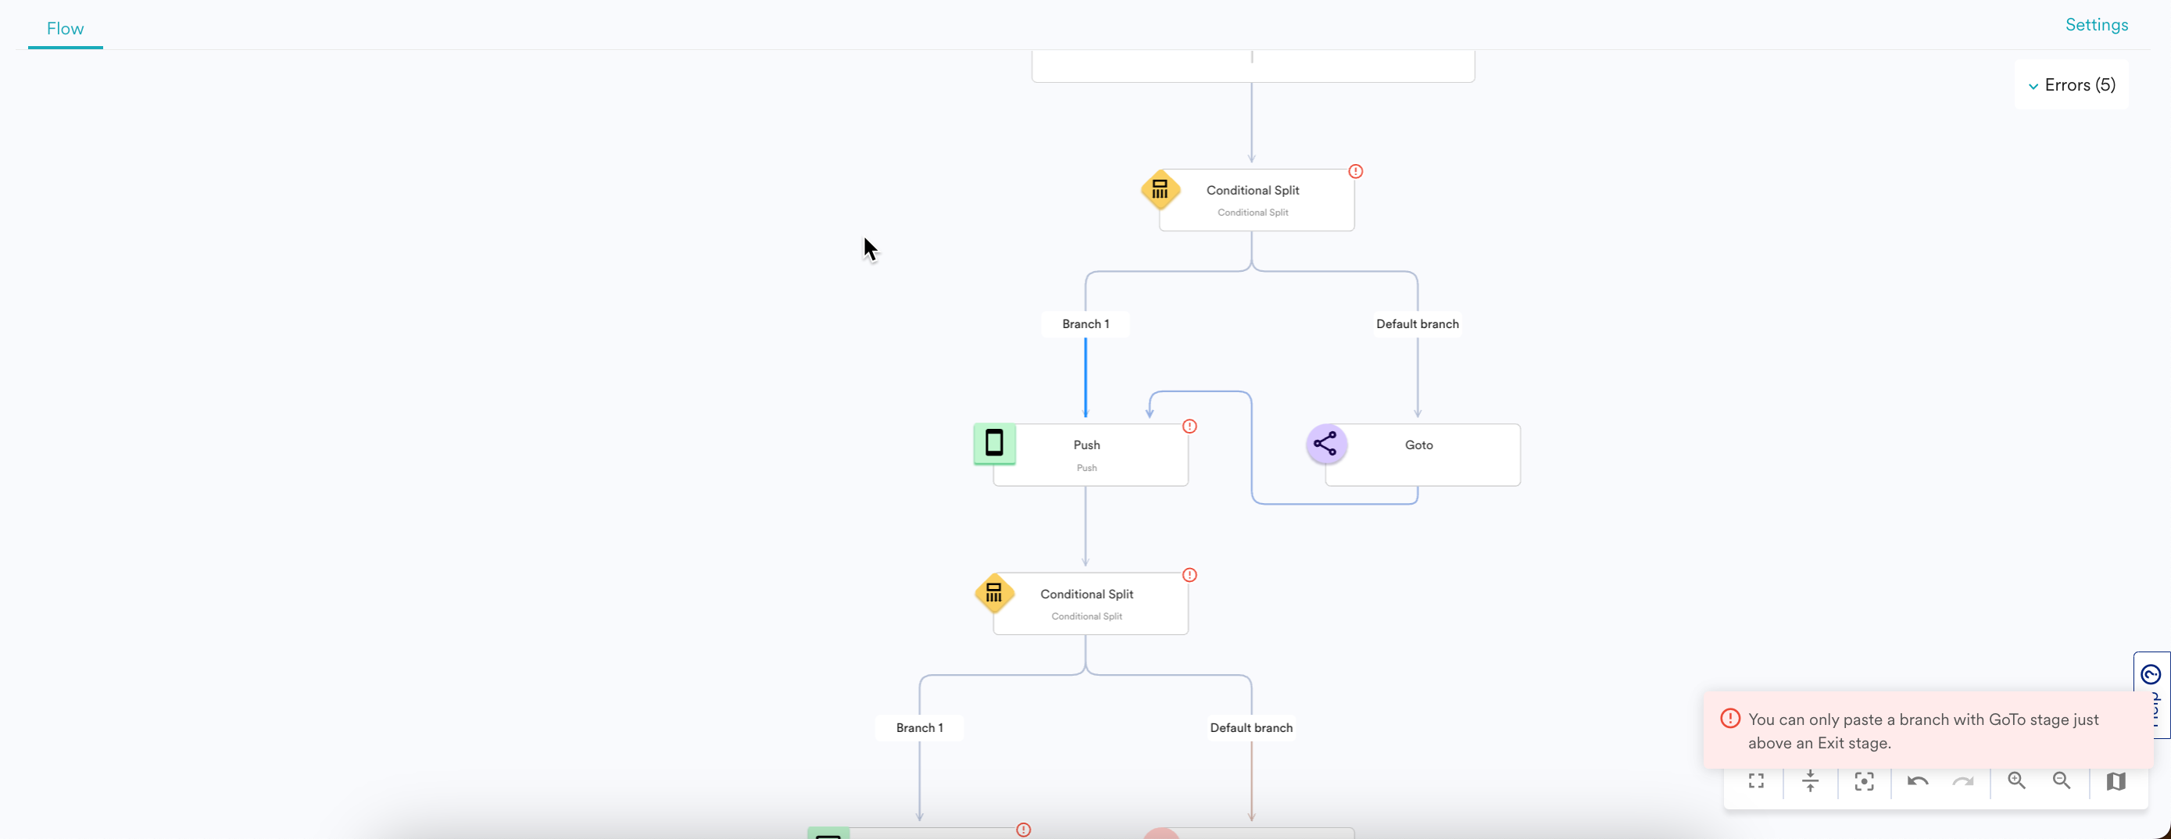
Task: Click the center focus icon
Action: pos(1863,781)
